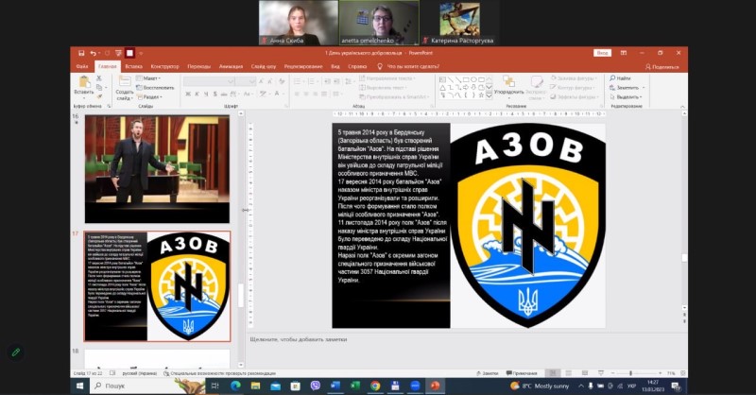
Task: Click the Share (Поделиться) button
Action: (662, 67)
